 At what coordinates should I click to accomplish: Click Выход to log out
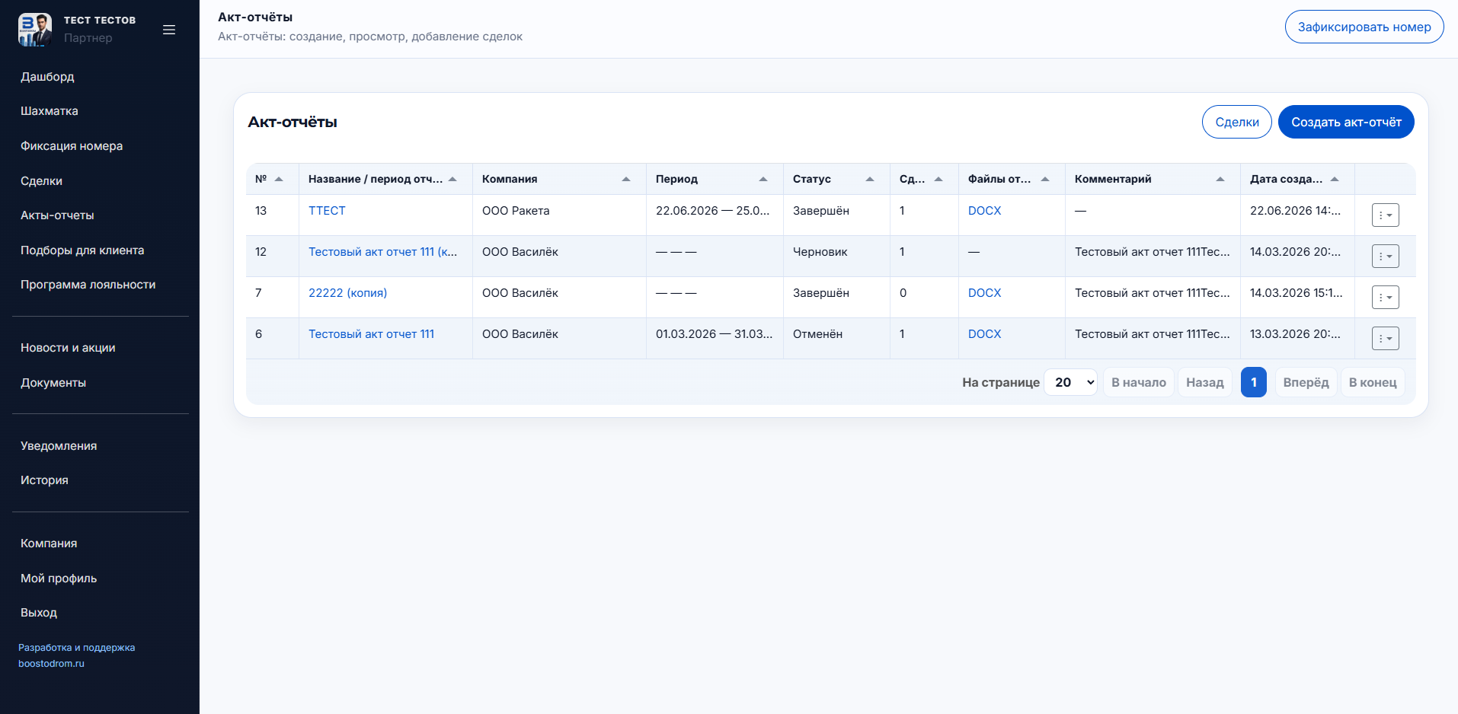[x=39, y=613]
